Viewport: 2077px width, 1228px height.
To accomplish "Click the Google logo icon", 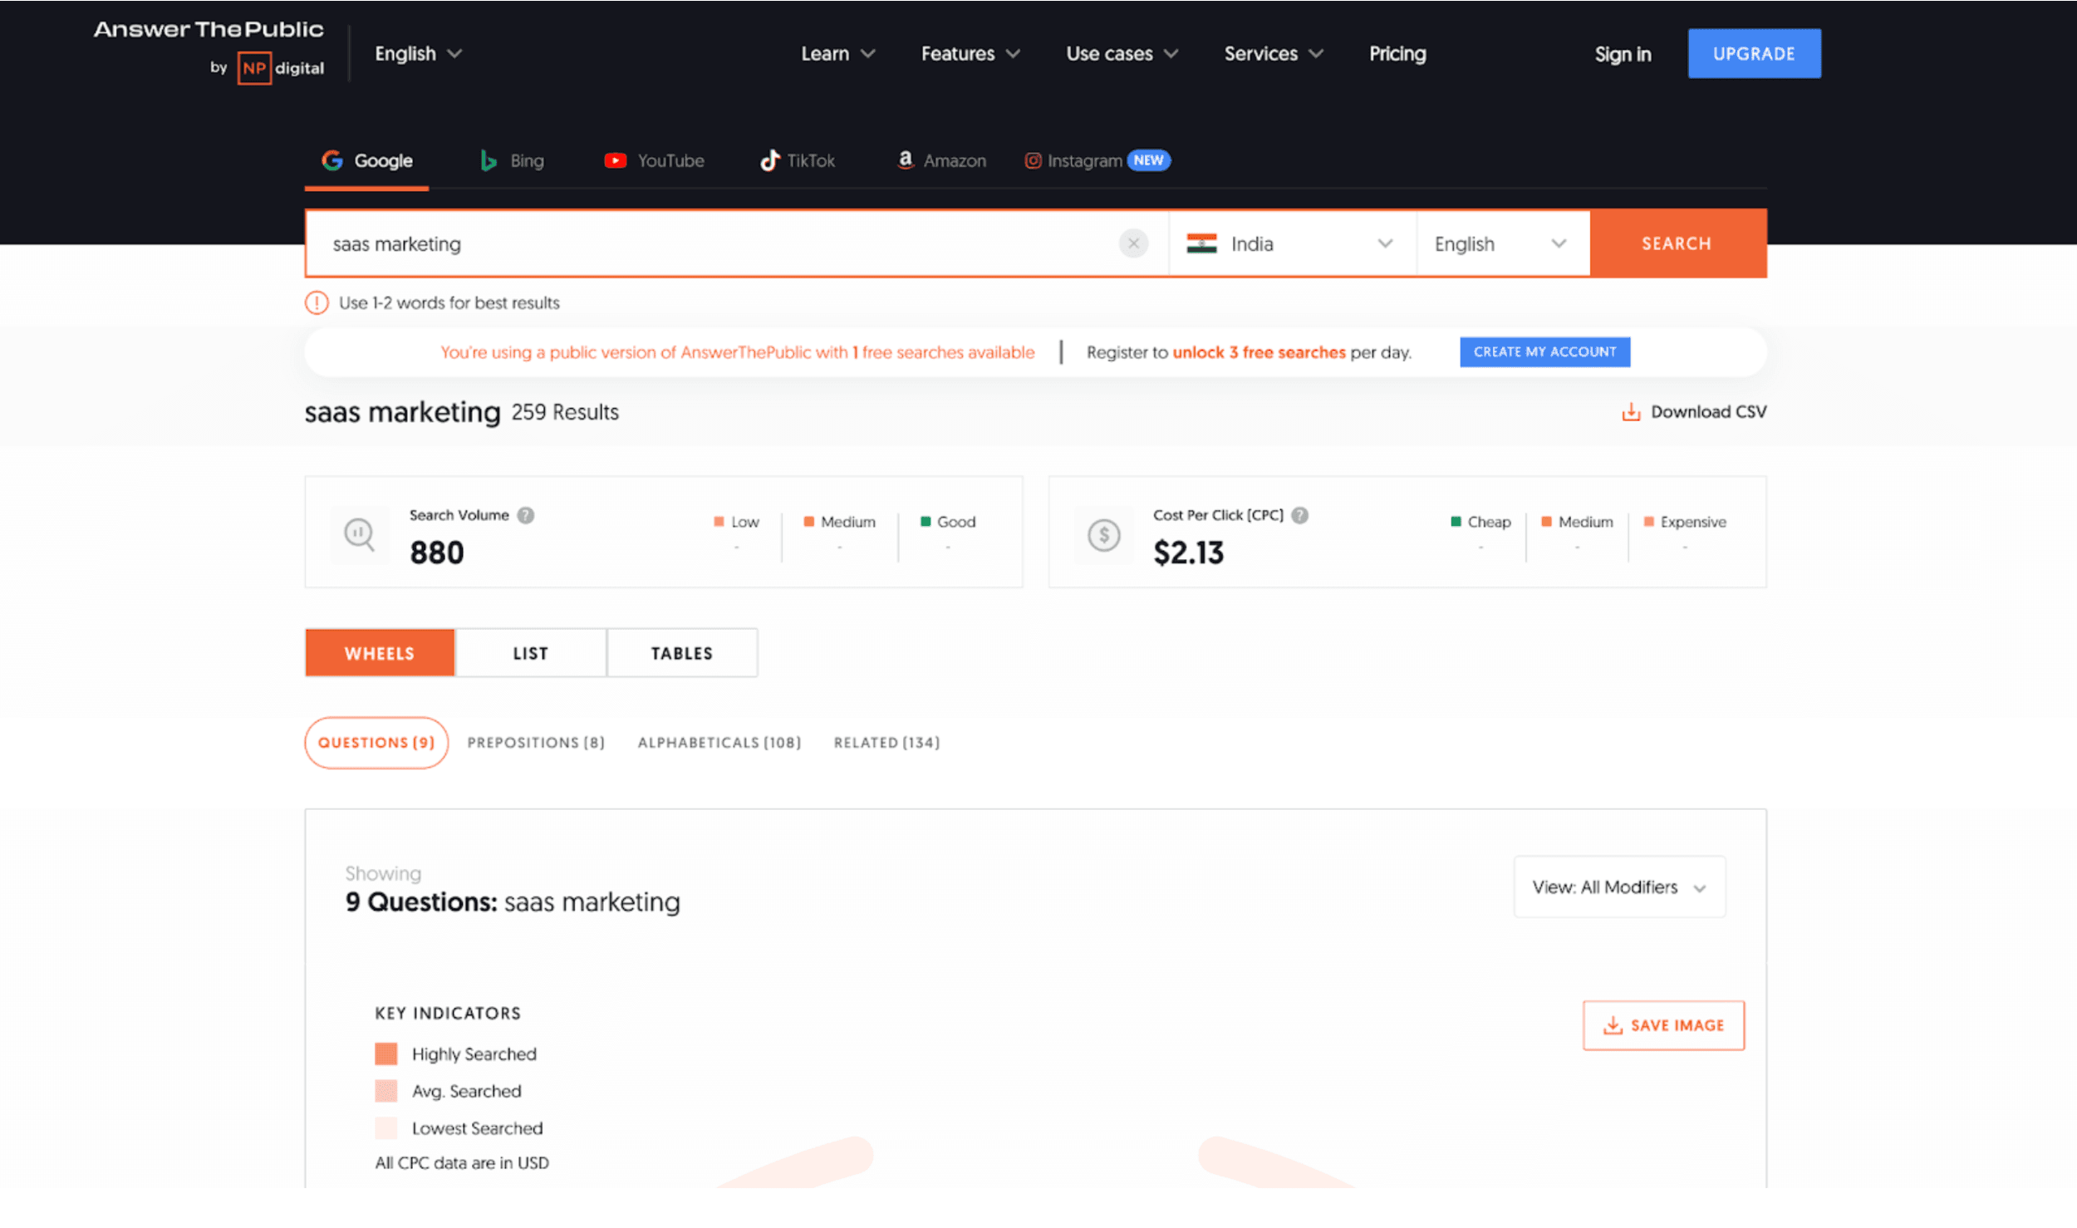I will [x=332, y=160].
